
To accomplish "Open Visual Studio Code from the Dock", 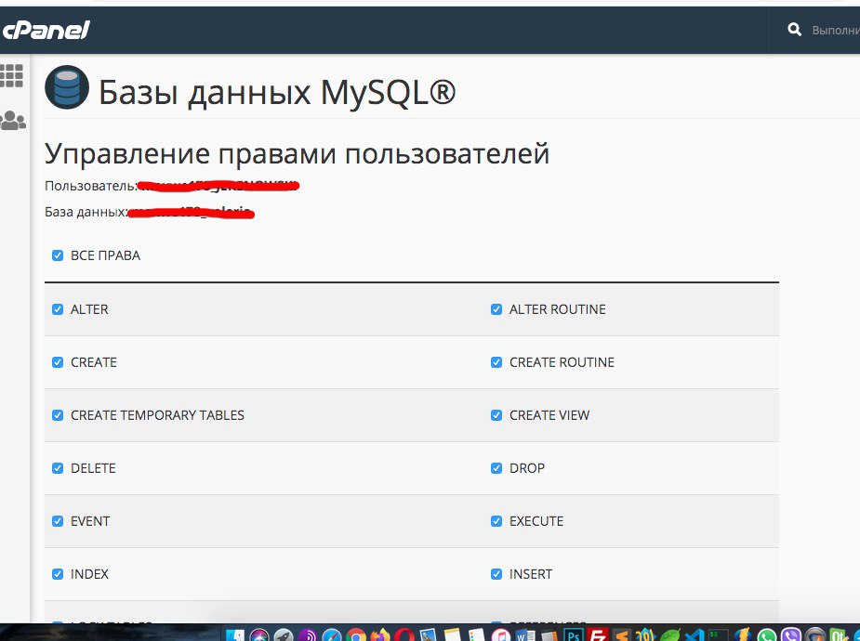I will [694, 635].
